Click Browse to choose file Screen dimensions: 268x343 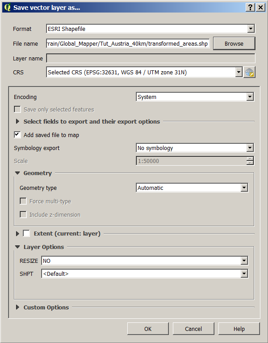(234, 43)
